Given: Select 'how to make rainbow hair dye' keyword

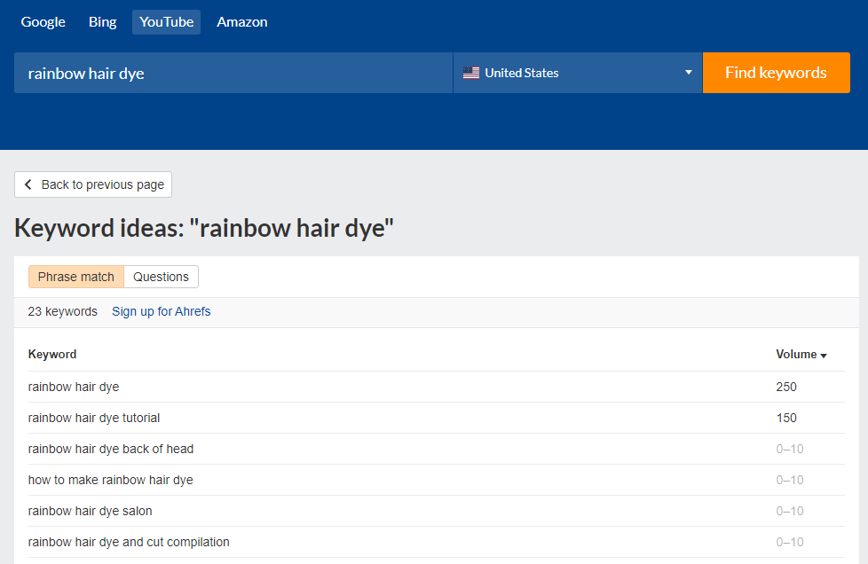Looking at the screenshot, I should coord(111,480).
